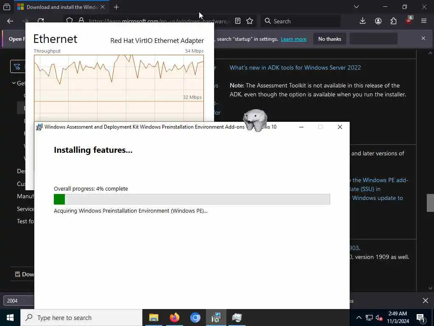Bookmark this page with star icon

tap(250, 21)
